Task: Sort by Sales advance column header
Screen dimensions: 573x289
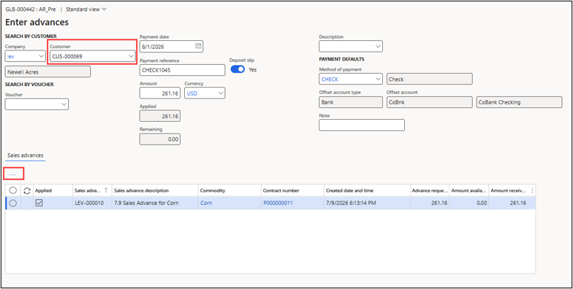Action: pos(92,190)
